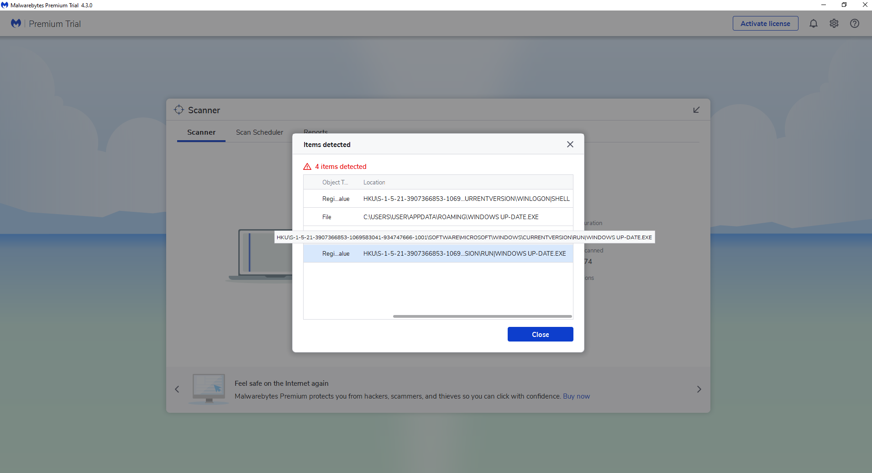The image size is (872, 473).
Task: Click the '4 items detected' heading
Action: 341,167
